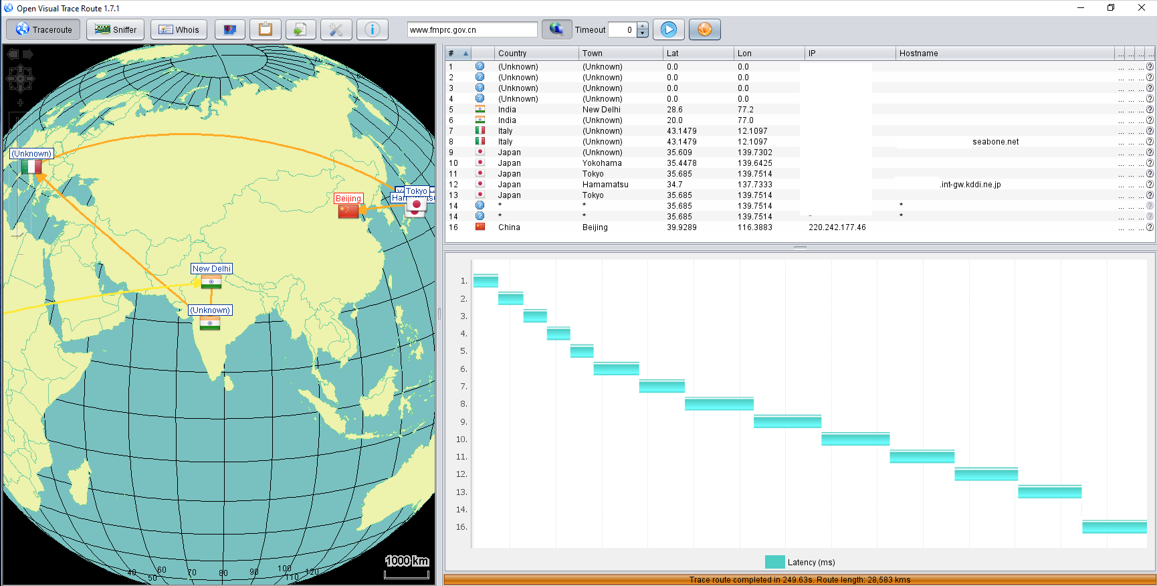Decrease Timeout with the down spinner arrow

643,33
